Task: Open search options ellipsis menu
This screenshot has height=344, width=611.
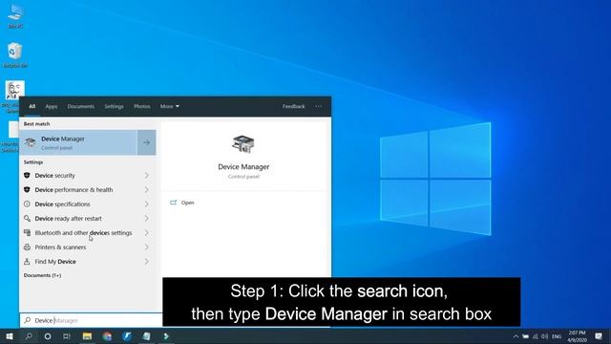Action: coord(319,106)
